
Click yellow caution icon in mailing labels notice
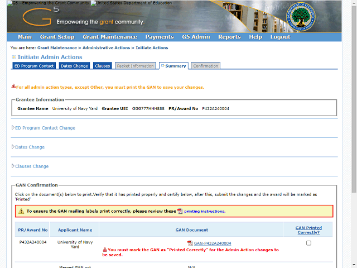pos(21,211)
